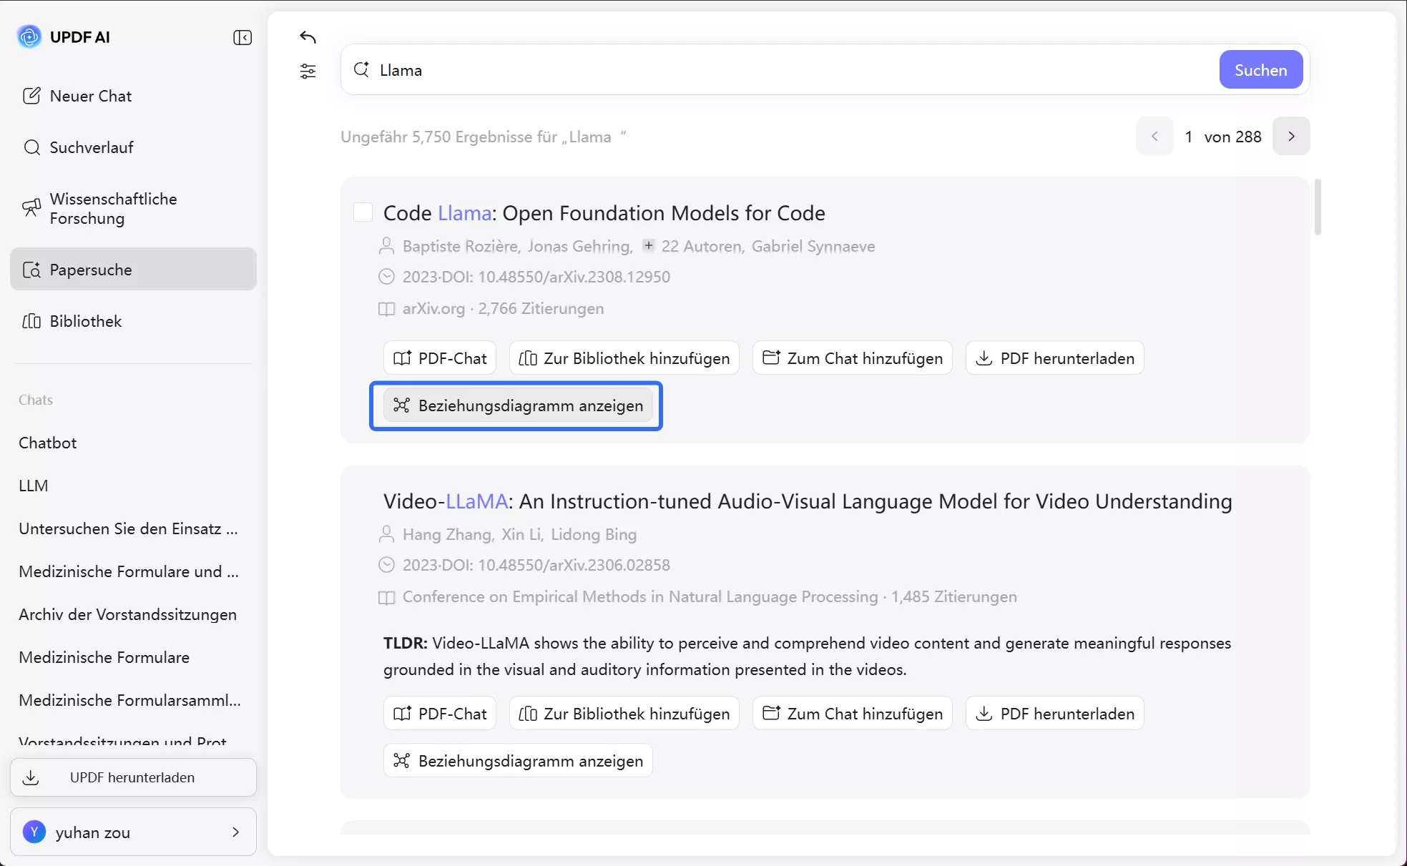Click the back arrow icon
Image resolution: width=1407 pixels, height=866 pixels.
click(308, 37)
